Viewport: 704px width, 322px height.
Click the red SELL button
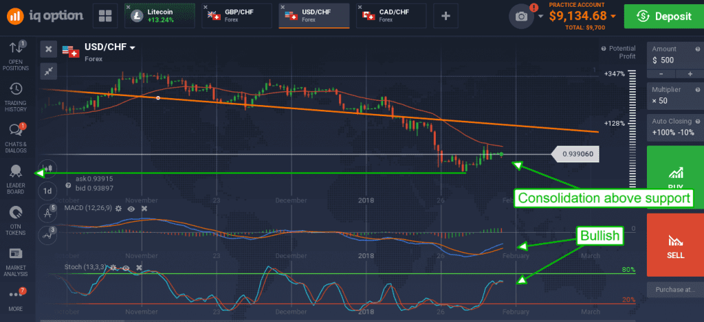click(675, 245)
